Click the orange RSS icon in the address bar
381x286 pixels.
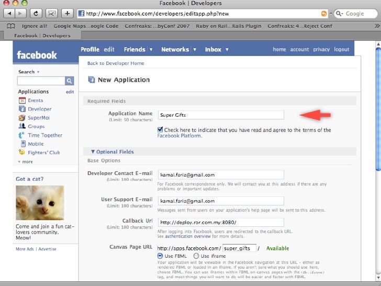pyautogui.click(x=323, y=14)
